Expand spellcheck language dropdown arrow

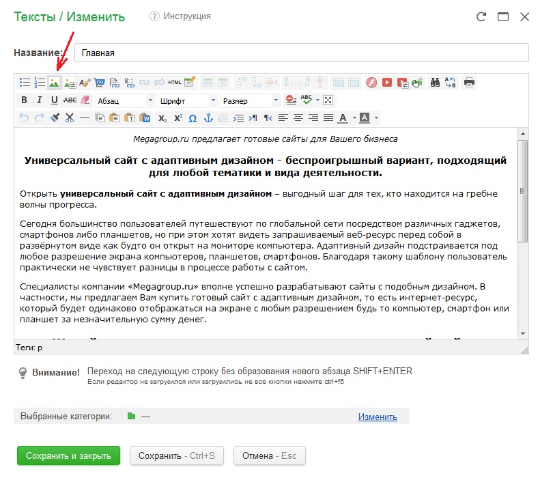coord(317,100)
